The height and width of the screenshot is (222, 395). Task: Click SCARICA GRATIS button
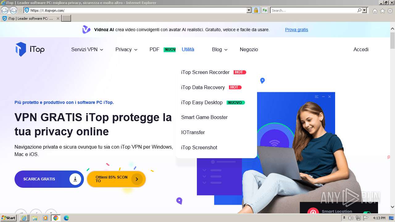pyautogui.click(x=49, y=179)
